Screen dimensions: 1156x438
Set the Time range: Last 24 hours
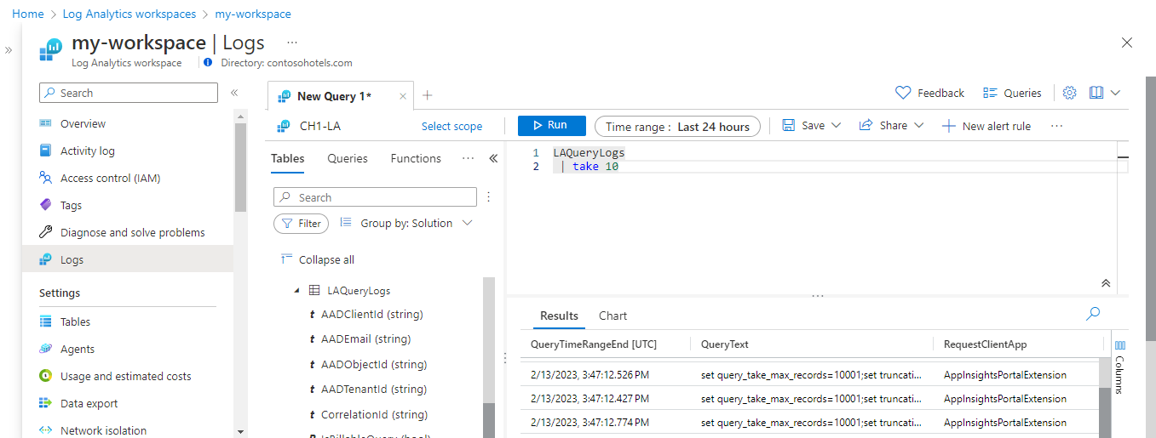[677, 127]
